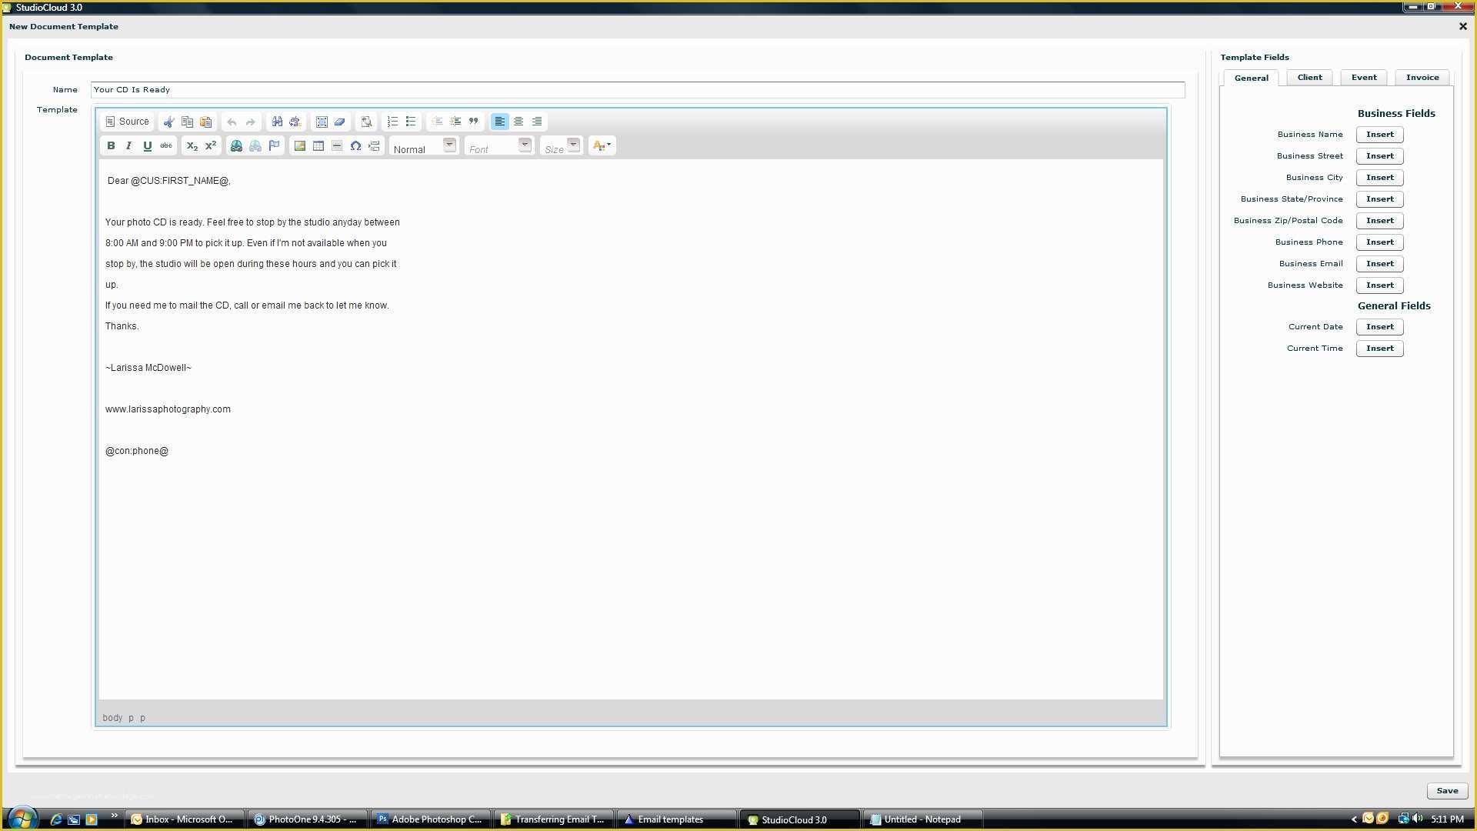Click the Name input field
The image size is (1477, 831).
(x=637, y=89)
